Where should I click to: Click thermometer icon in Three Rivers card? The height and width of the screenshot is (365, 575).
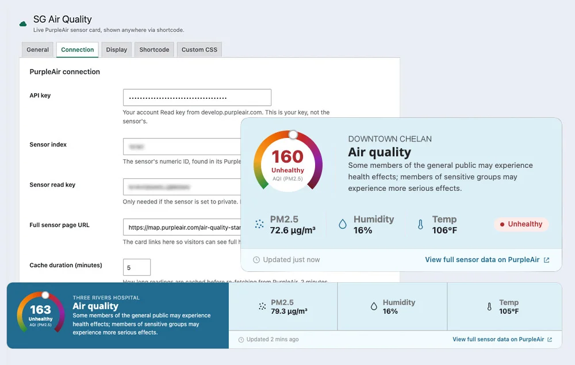pyautogui.click(x=489, y=307)
